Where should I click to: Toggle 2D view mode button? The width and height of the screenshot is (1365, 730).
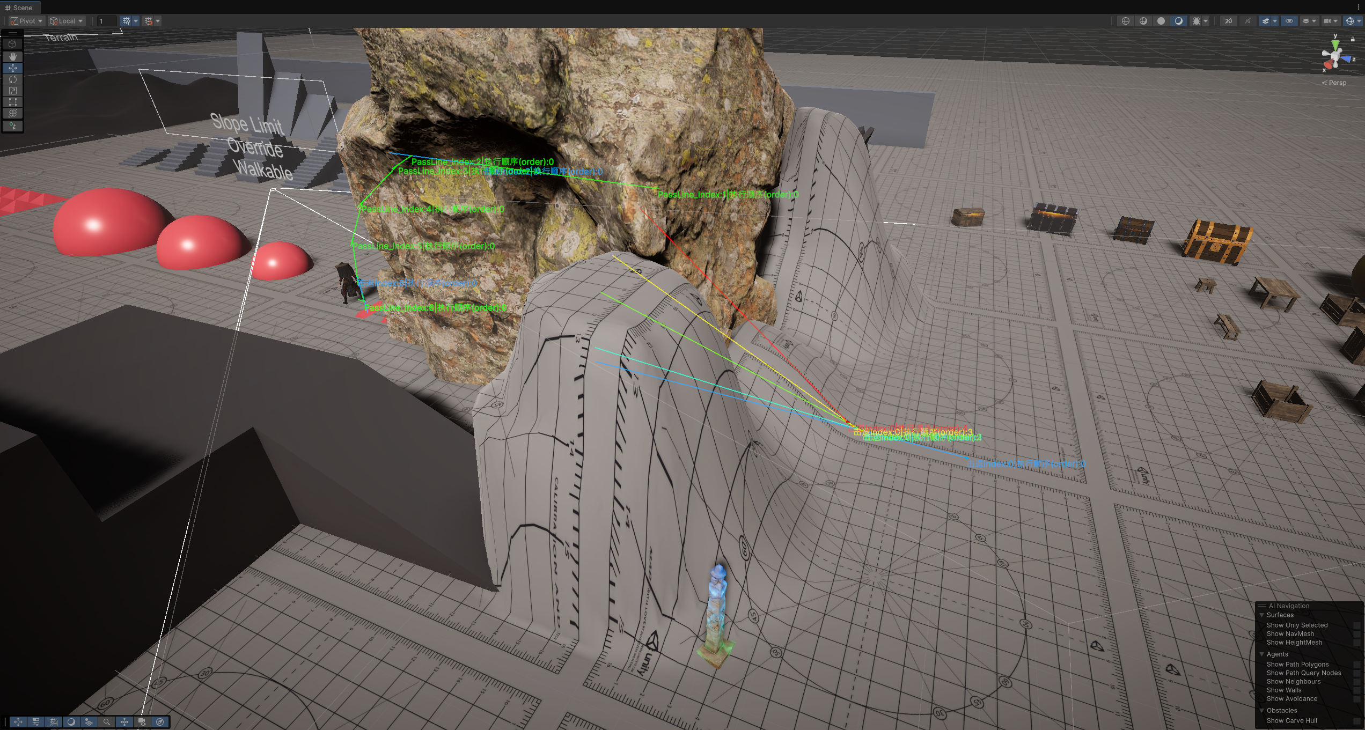click(1228, 21)
